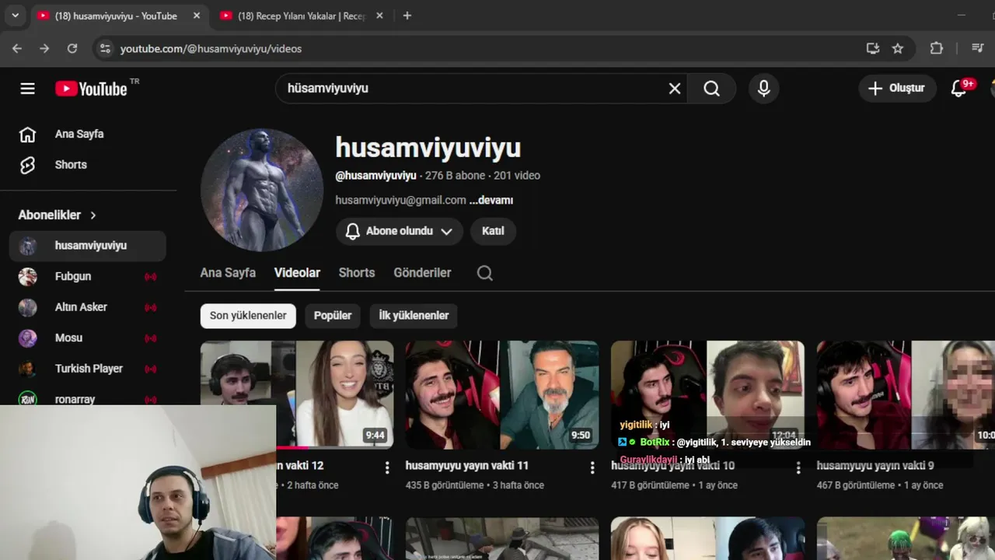Click the browser address bar URL
Viewport: 995px width, 560px height.
pos(211,48)
